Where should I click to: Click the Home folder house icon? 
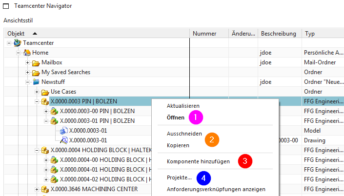point(27,53)
